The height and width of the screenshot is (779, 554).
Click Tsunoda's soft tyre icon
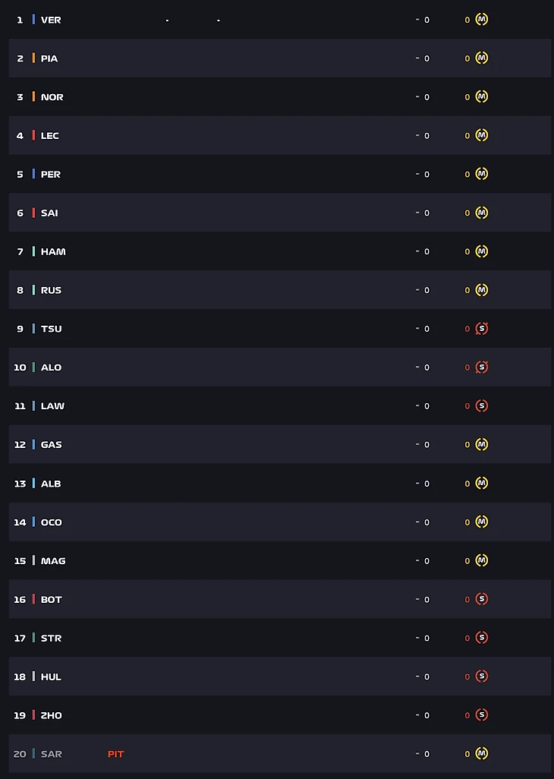pyautogui.click(x=481, y=329)
